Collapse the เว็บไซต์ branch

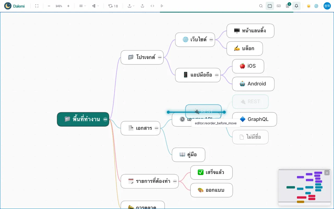click(x=211, y=40)
